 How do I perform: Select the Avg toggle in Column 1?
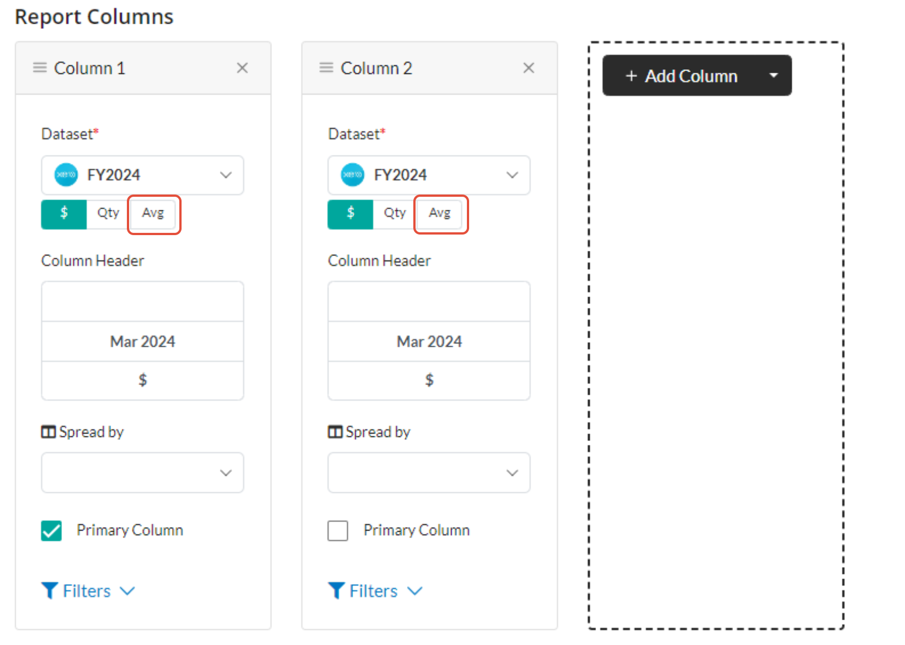[153, 214]
